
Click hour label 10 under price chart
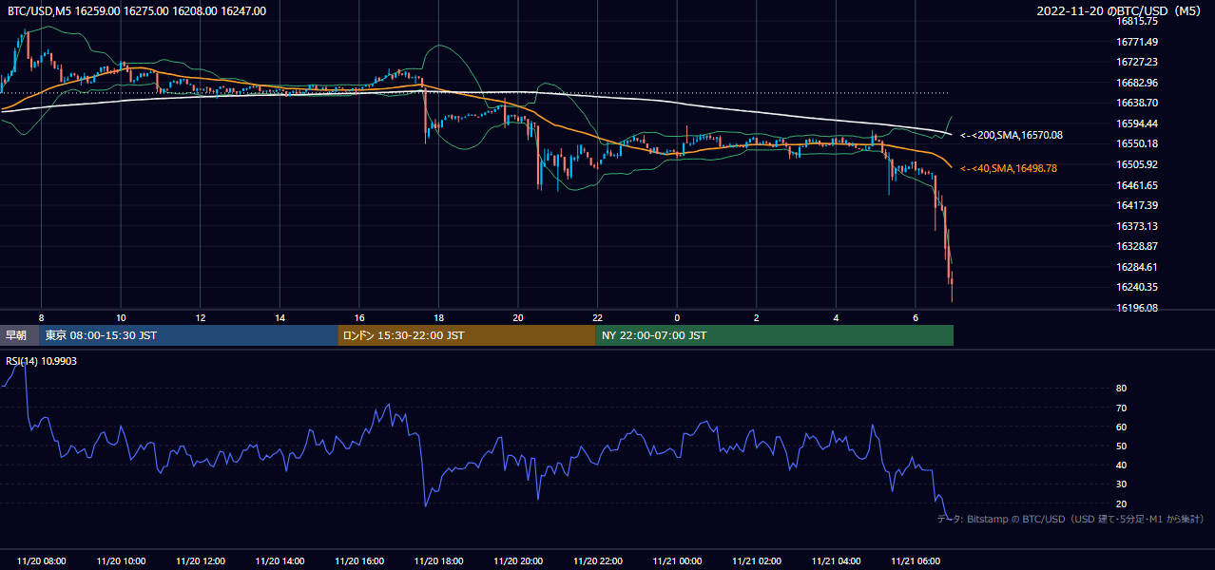coord(121,317)
